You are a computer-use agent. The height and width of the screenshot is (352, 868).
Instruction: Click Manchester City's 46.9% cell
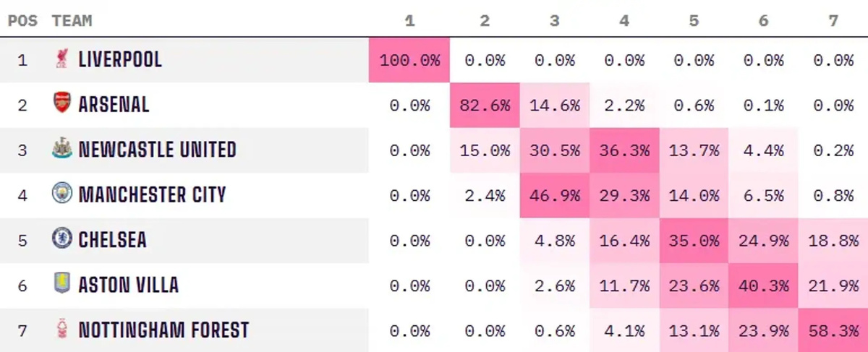click(x=554, y=195)
